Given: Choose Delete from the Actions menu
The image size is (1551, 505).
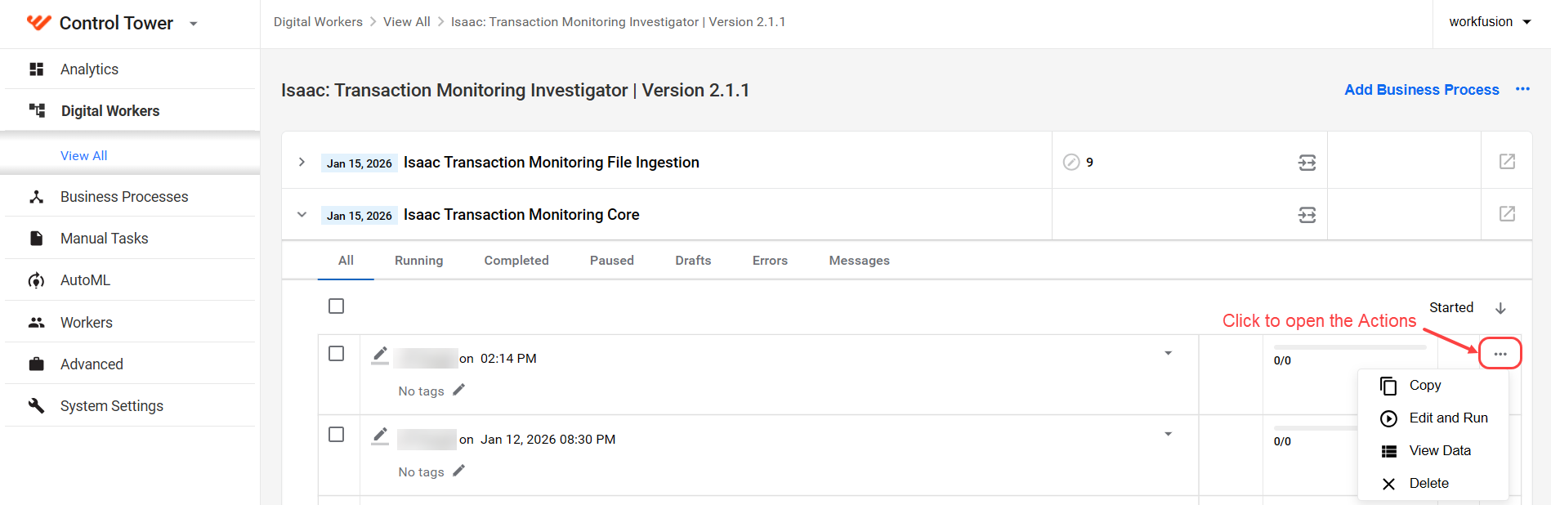Looking at the screenshot, I should pyautogui.click(x=1433, y=484).
